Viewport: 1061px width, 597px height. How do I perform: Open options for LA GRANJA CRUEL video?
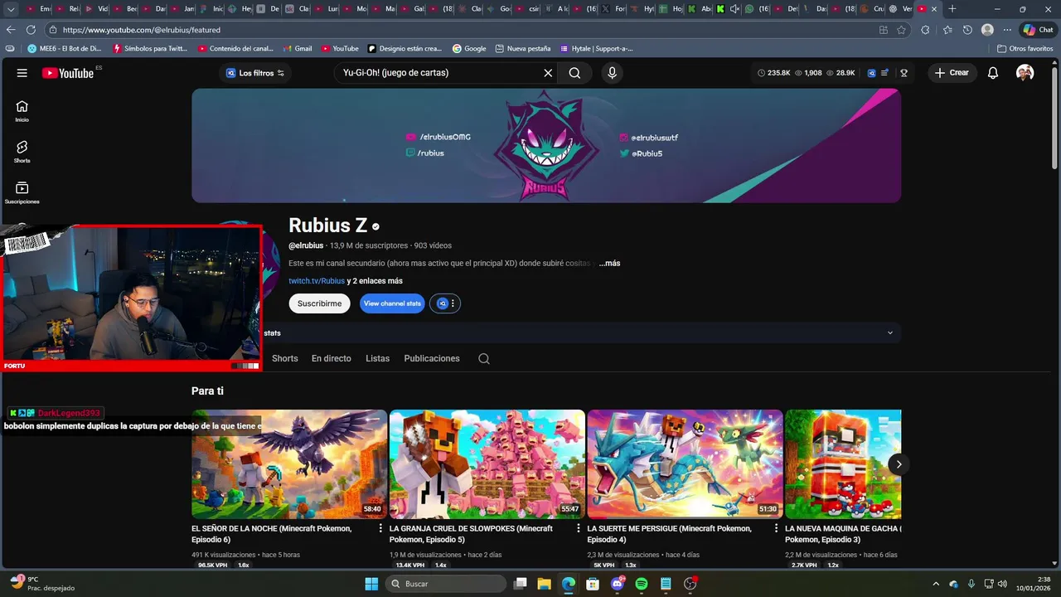click(x=579, y=528)
